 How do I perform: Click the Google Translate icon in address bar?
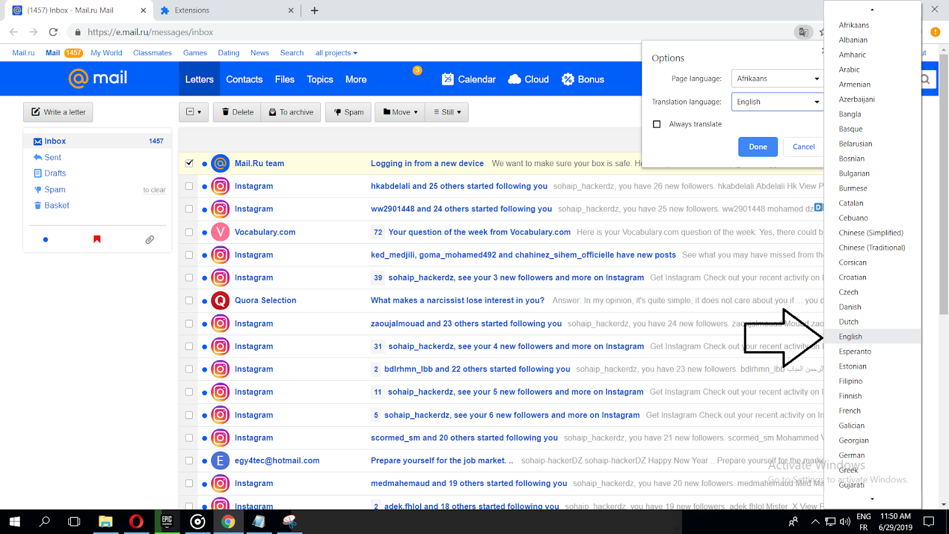pyautogui.click(x=803, y=32)
